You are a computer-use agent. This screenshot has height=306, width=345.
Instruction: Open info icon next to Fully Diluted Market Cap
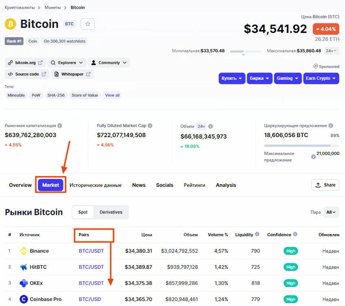pos(150,126)
